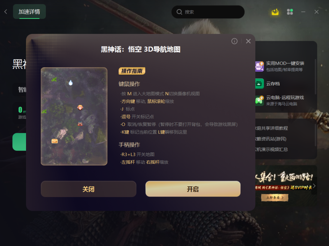Screen dimensions: 329x246
Task: Advance banner with right chevron arrow
Action: coord(314,186)
